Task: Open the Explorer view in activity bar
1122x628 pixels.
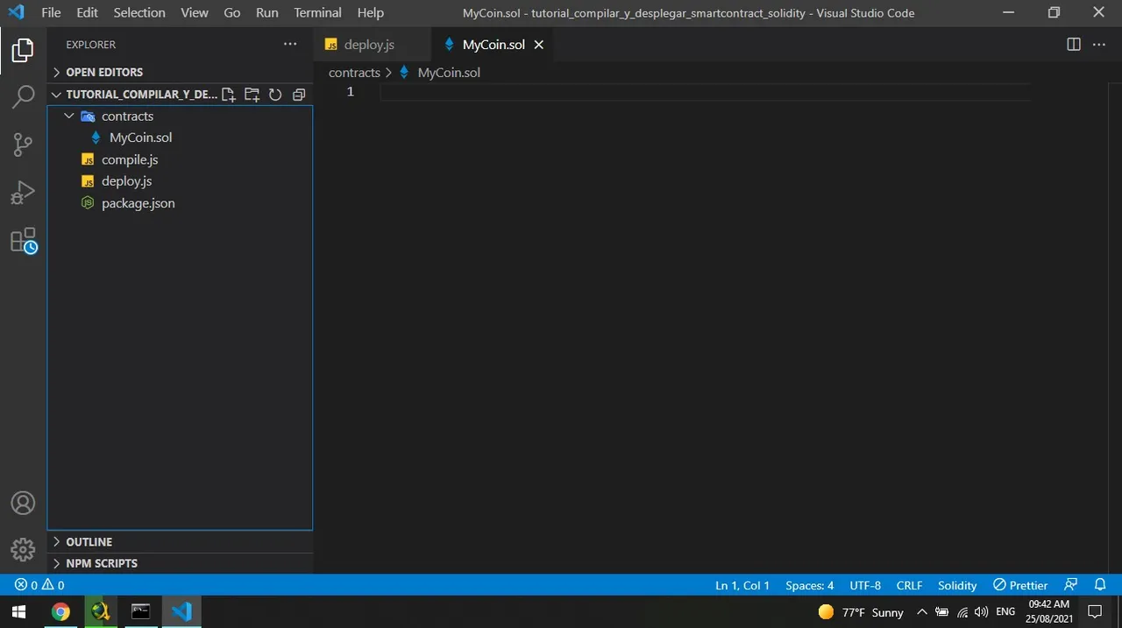Action: [x=23, y=50]
